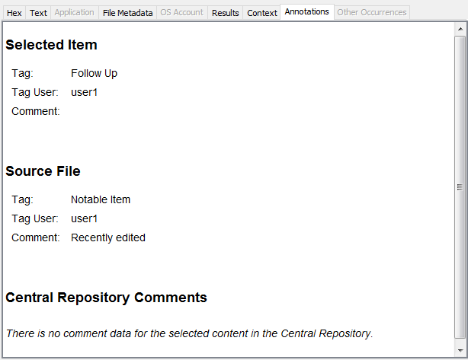Show the Context tab
This screenshot has height=360, width=468.
click(262, 13)
